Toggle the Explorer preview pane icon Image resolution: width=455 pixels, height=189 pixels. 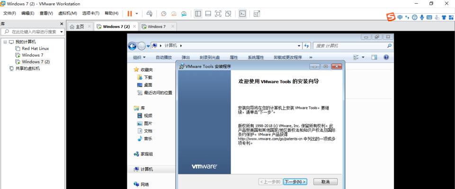[374, 57]
